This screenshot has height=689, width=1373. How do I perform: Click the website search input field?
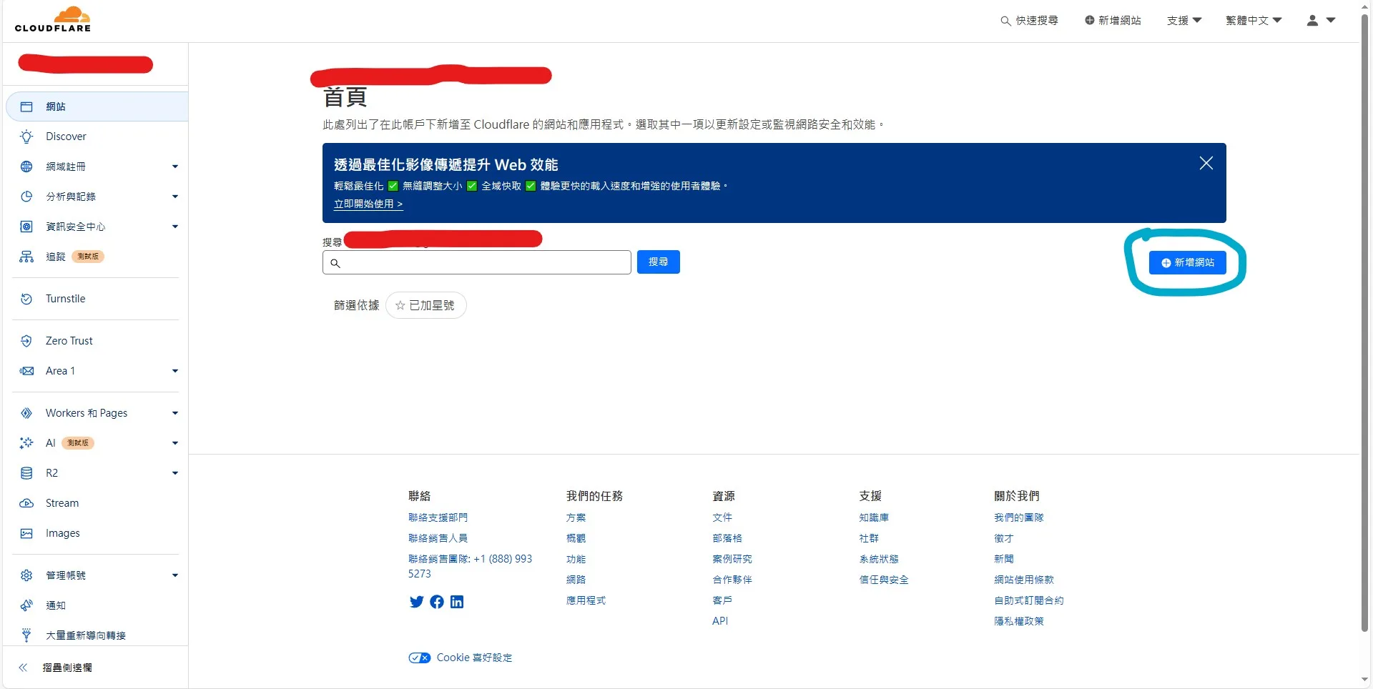(x=477, y=263)
